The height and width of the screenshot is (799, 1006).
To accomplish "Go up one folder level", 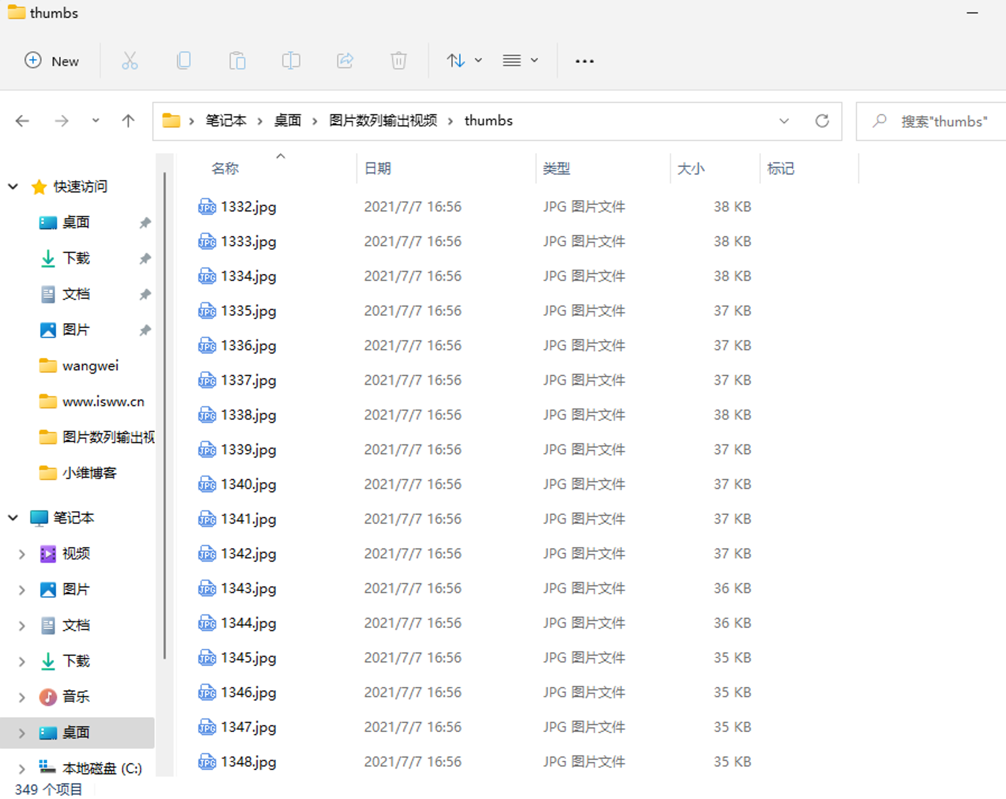I will 128,121.
